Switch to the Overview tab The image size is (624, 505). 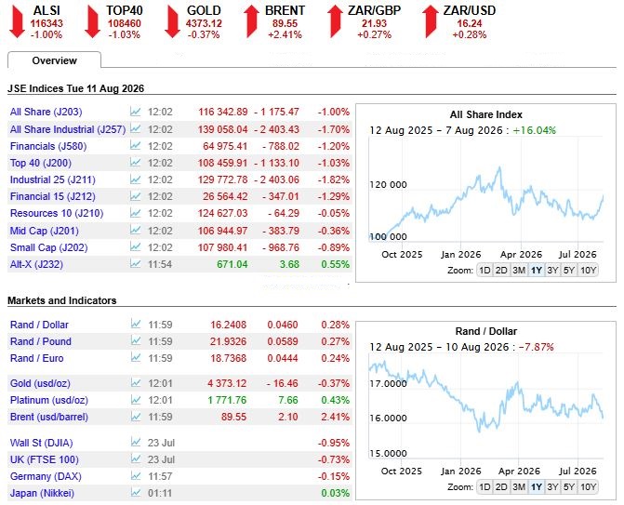click(x=55, y=60)
